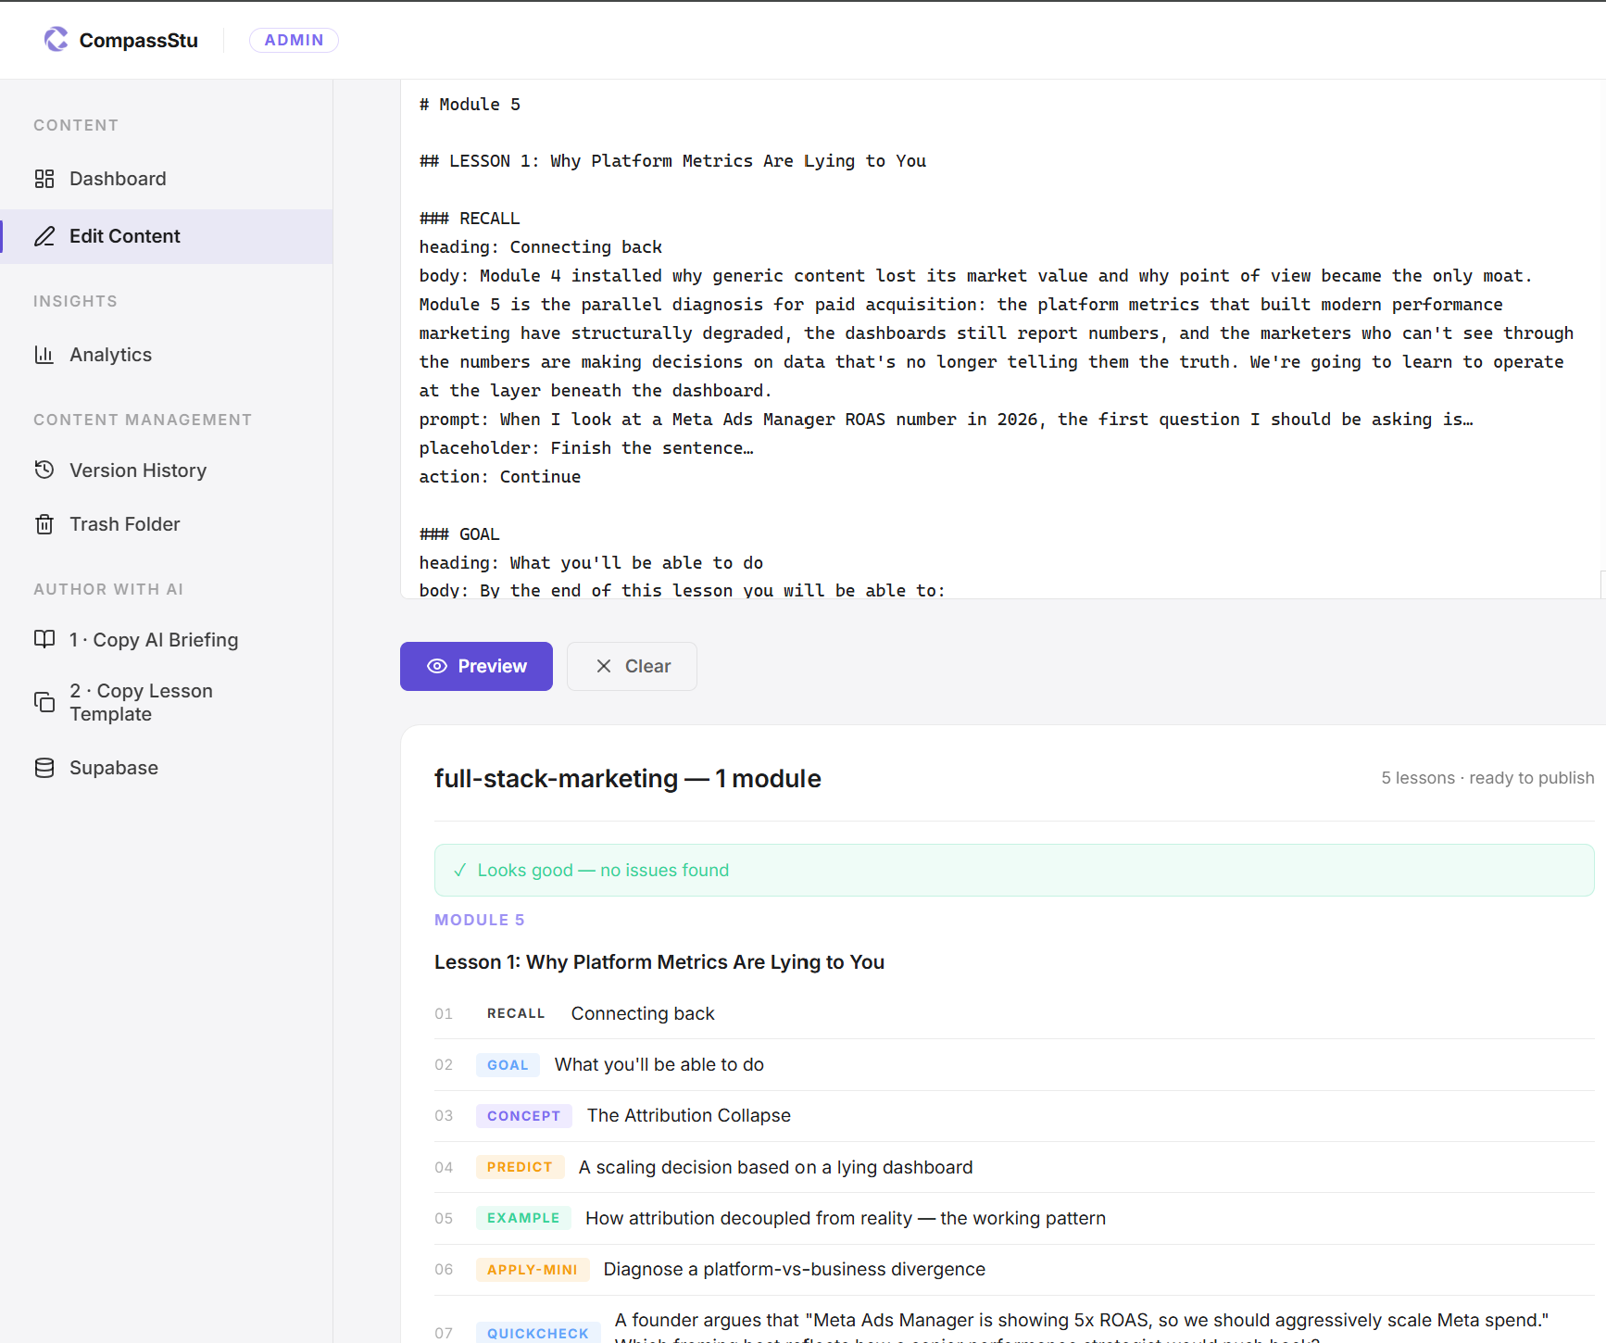This screenshot has height=1343, width=1606.
Task: Click the Dashboard grid icon
Action: tap(44, 179)
